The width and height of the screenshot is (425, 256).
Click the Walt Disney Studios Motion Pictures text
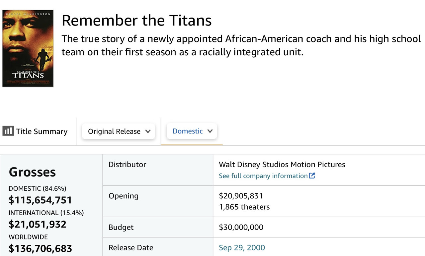coord(282,165)
